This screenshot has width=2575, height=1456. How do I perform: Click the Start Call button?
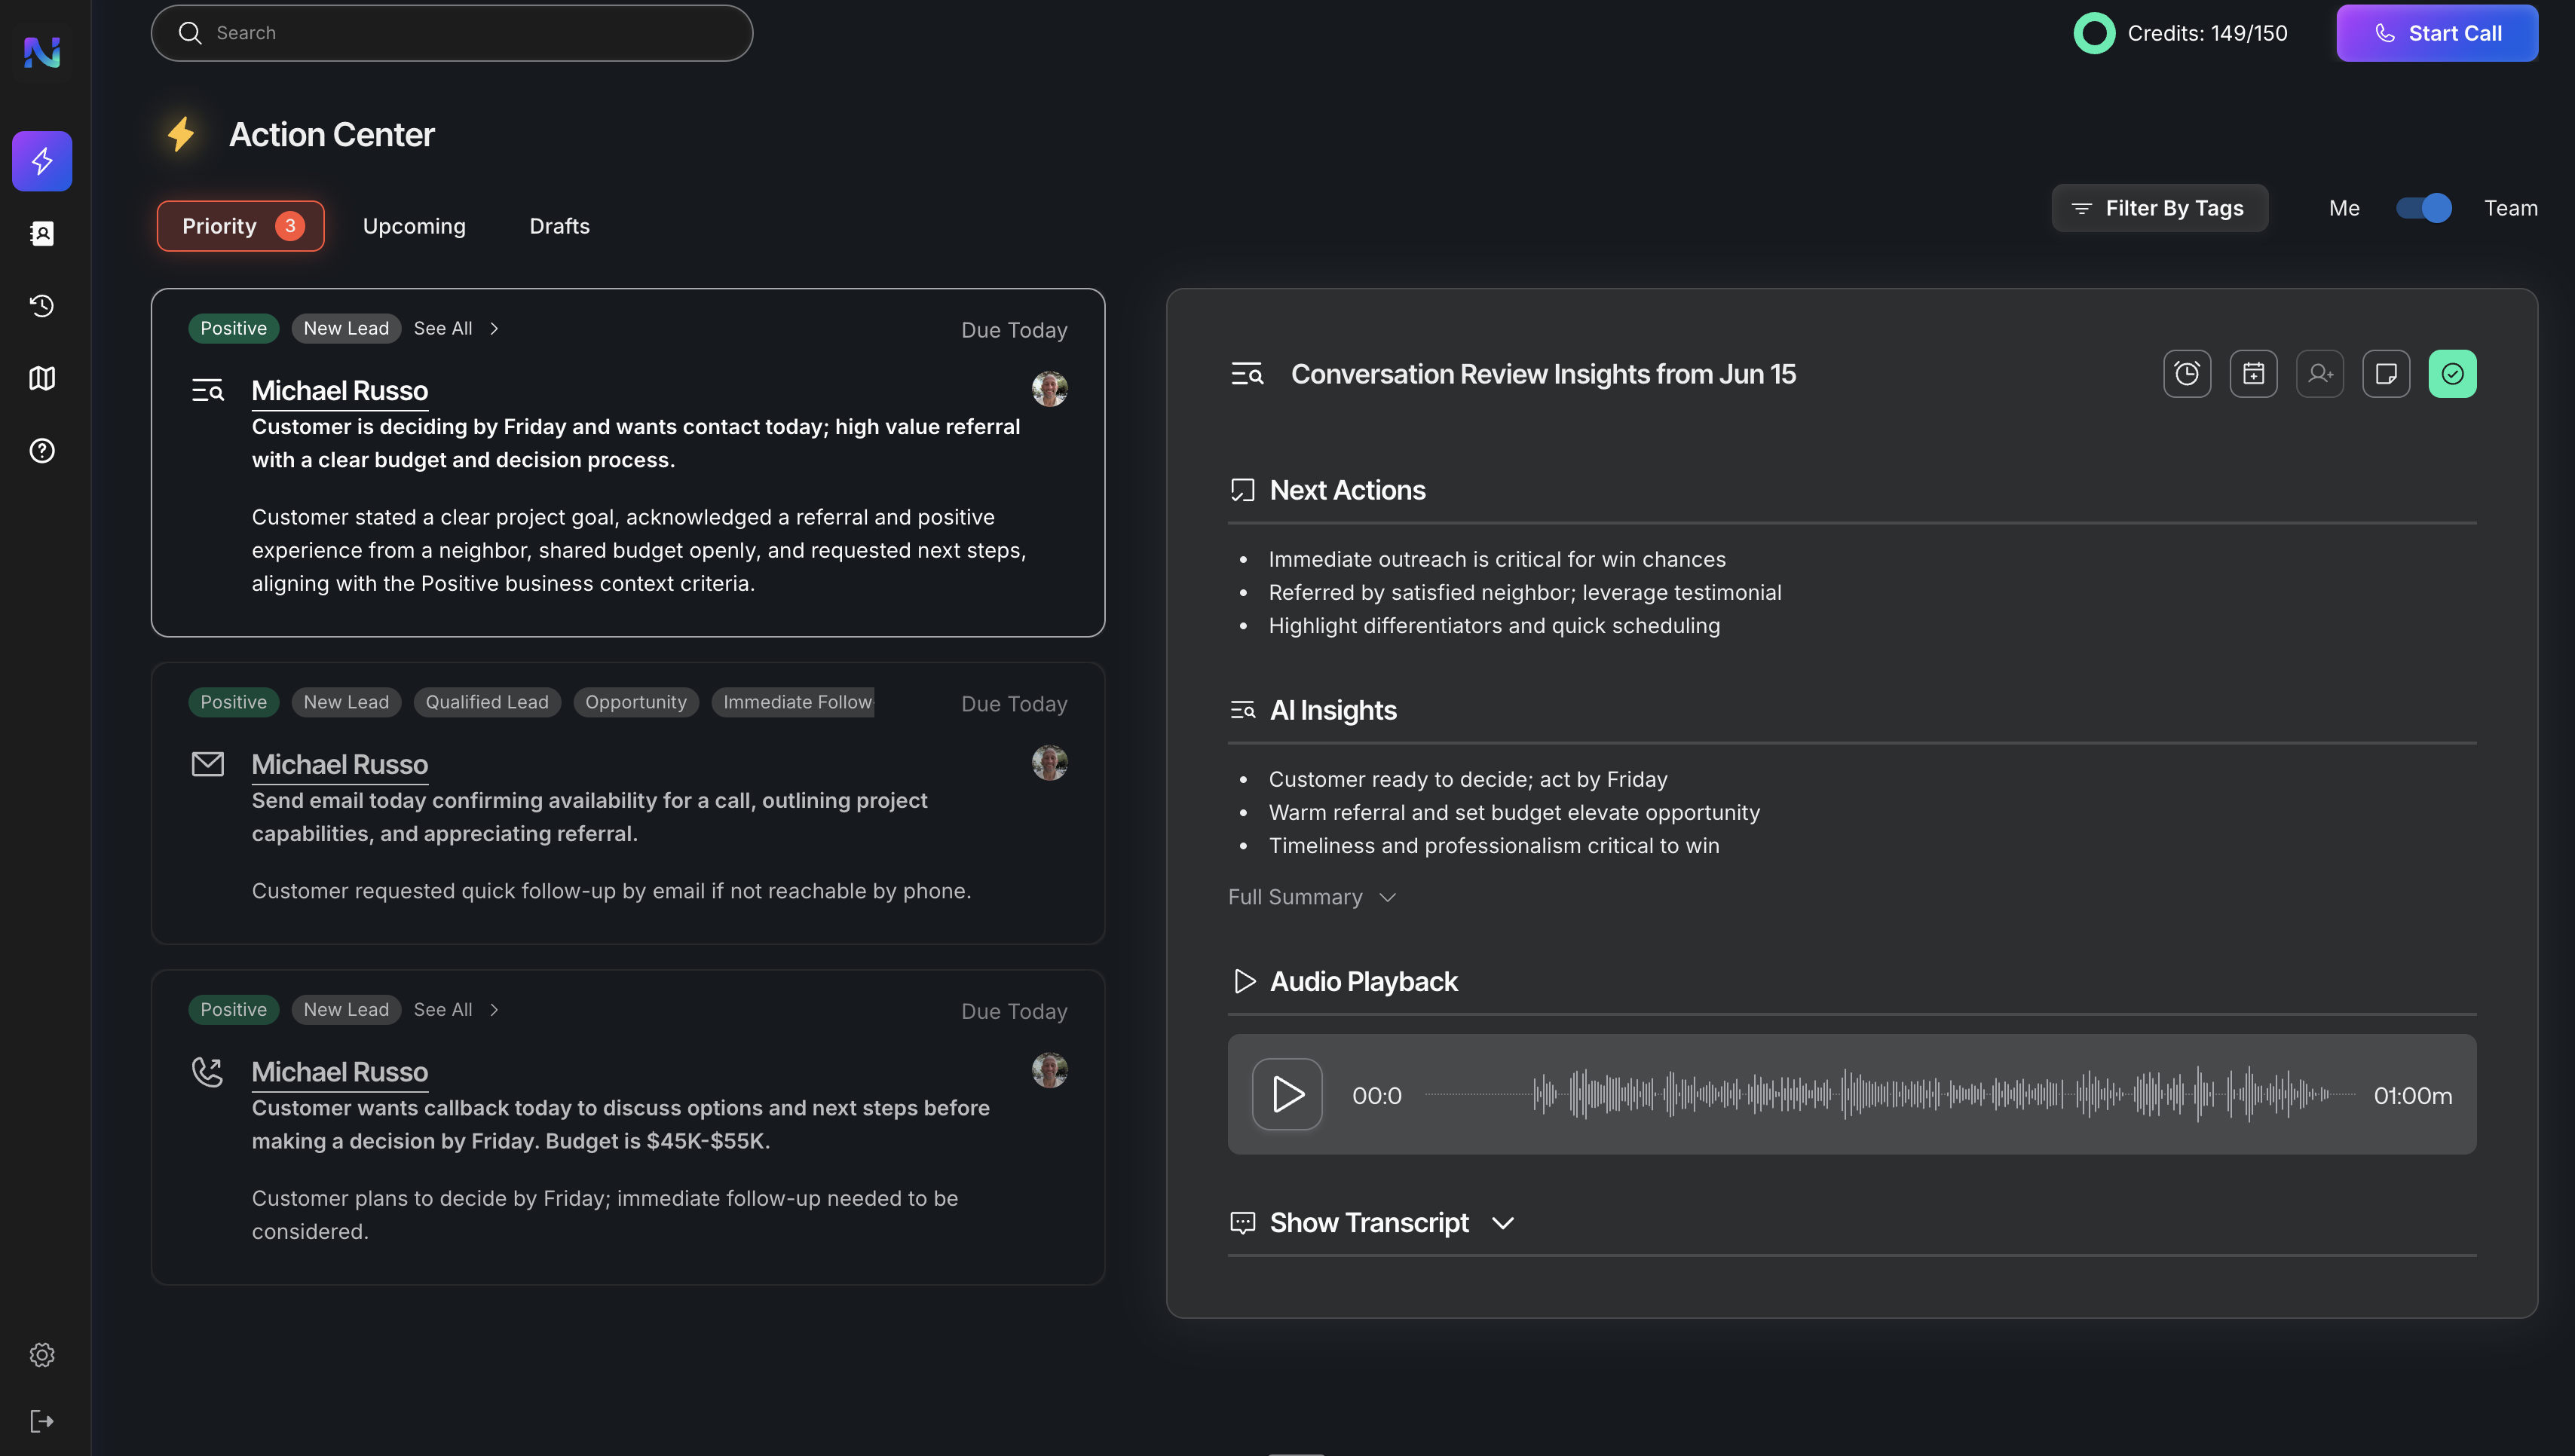point(2436,33)
